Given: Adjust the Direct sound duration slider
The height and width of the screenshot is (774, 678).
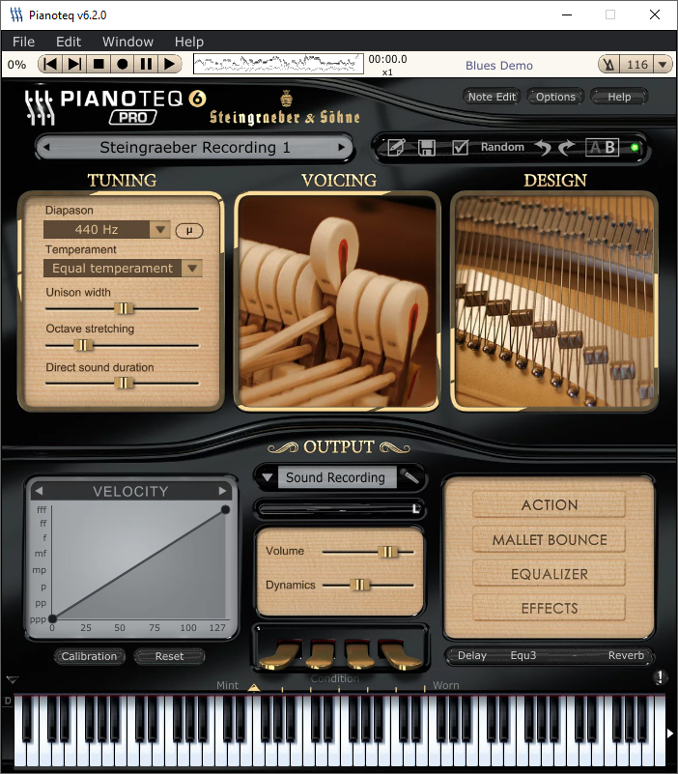Looking at the screenshot, I should pos(124,383).
